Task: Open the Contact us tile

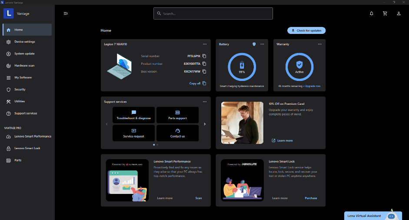Action: coord(177,133)
